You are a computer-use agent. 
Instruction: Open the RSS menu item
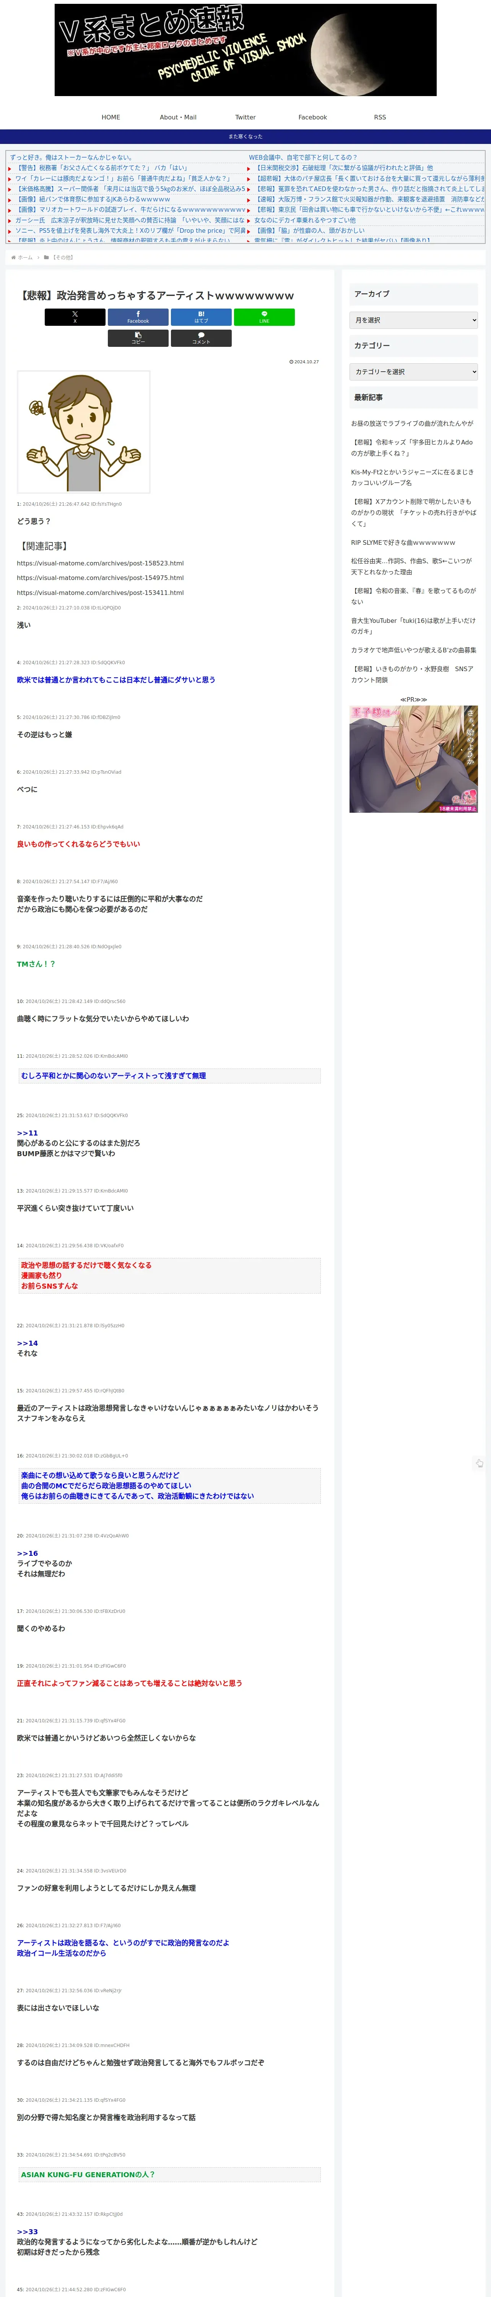pos(380,117)
